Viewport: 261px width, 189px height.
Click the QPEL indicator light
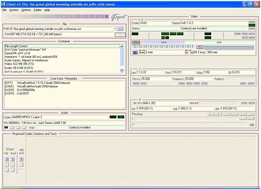click(x=208, y=38)
